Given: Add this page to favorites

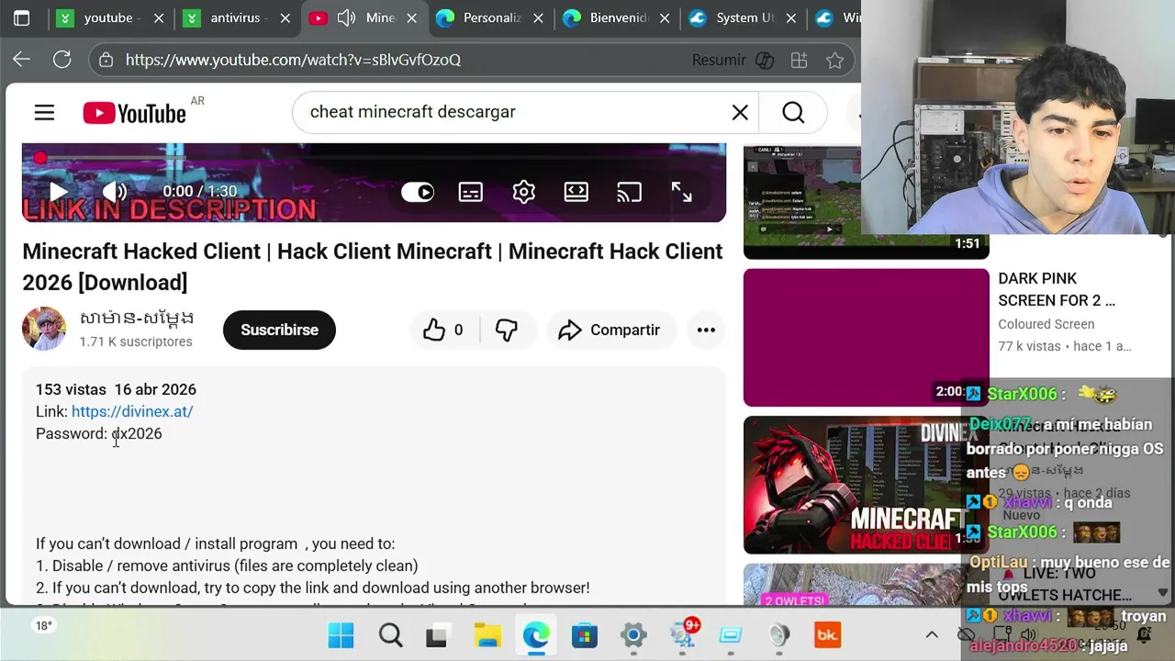Looking at the screenshot, I should tap(834, 60).
